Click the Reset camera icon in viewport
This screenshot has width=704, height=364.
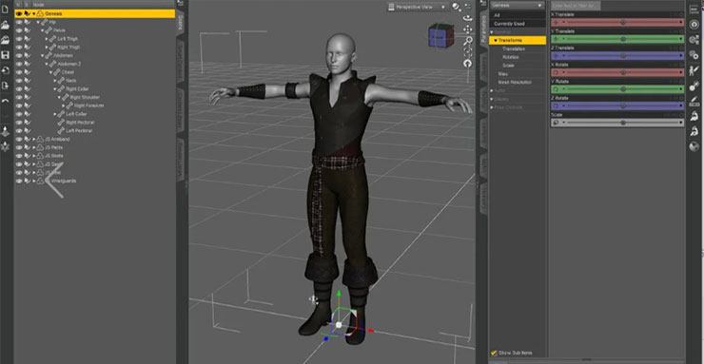[x=468, y=64]
